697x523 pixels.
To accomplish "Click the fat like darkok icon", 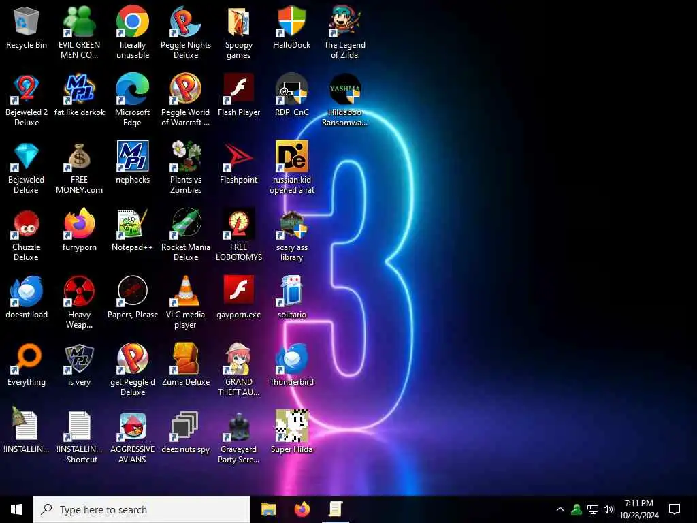I will tap(79, 89).
